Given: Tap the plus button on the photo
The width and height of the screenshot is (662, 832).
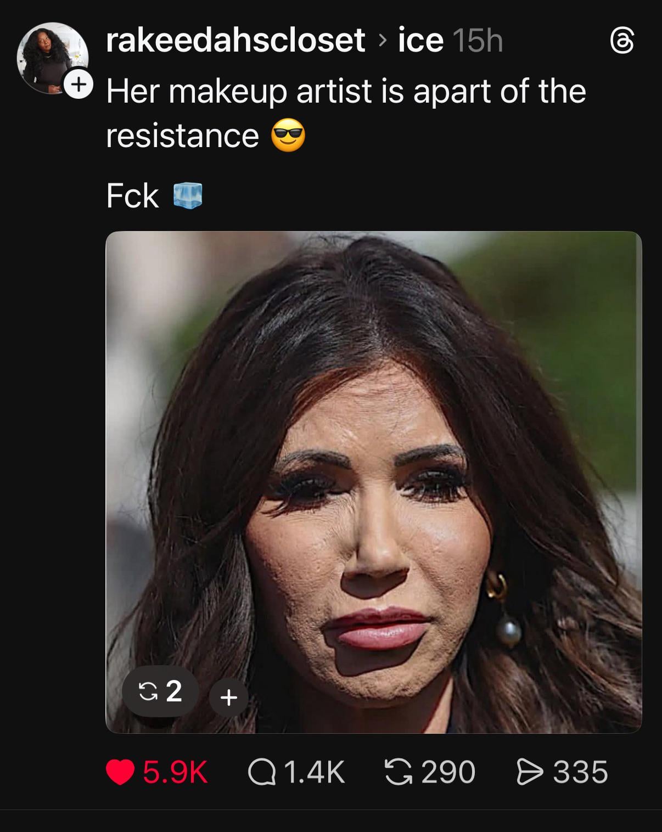Looking at the screenshot, I should (x=228, y=697).
